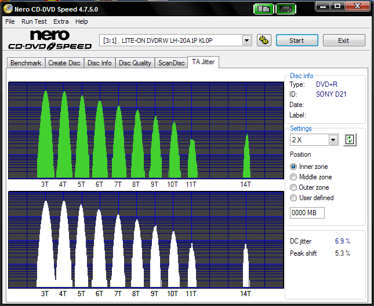Minimize the Nero CD-DVD Speed window
The width and height of the screenshot is (374, 306).
(x=323, y=6)
